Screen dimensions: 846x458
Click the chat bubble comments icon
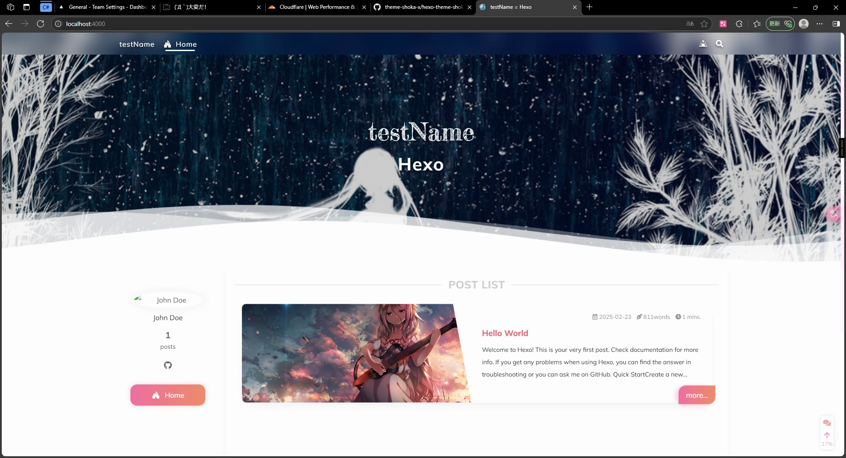click(827, 423)
